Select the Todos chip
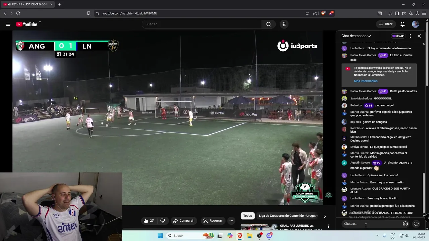Screen dimensions: 429x241 tap(248, 216)
